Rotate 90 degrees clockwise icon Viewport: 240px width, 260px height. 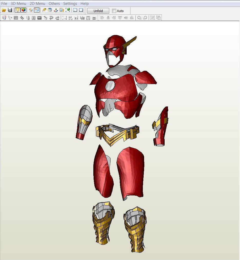pos(145,18)
